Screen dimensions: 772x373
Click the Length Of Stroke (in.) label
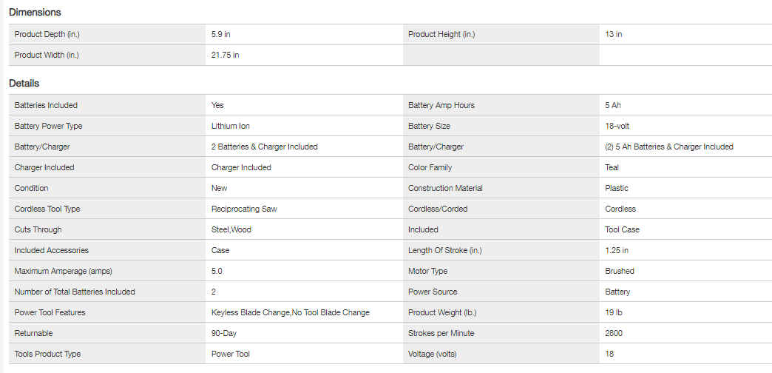[445, 250]
